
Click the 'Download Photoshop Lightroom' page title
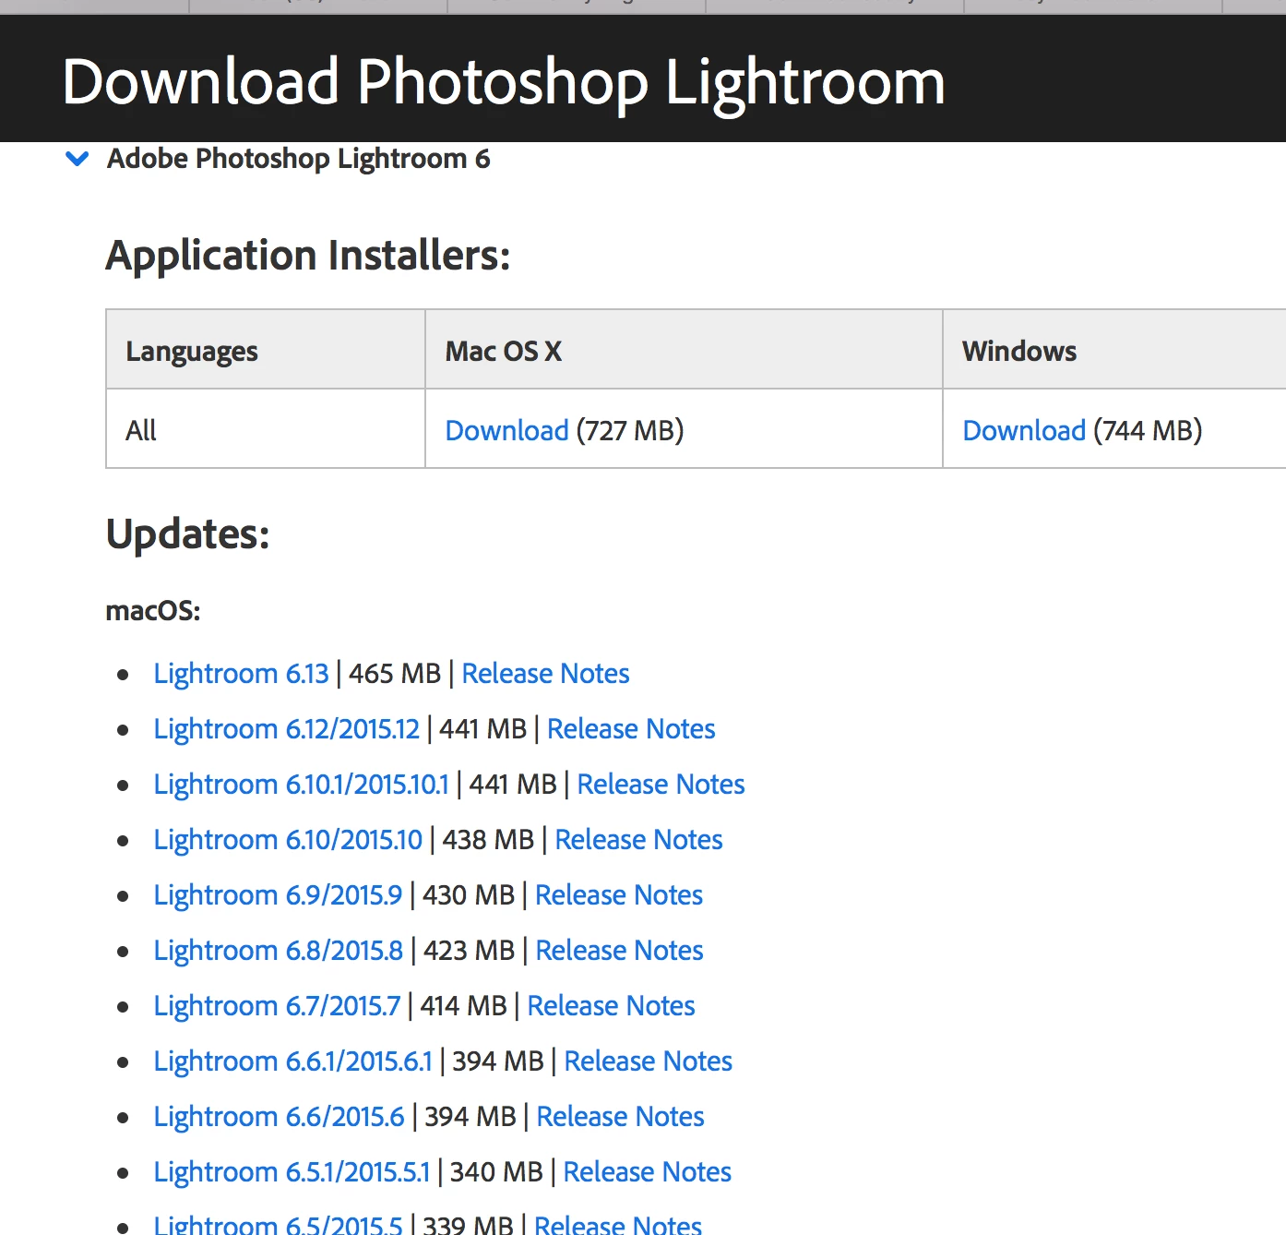click(504, 82)
